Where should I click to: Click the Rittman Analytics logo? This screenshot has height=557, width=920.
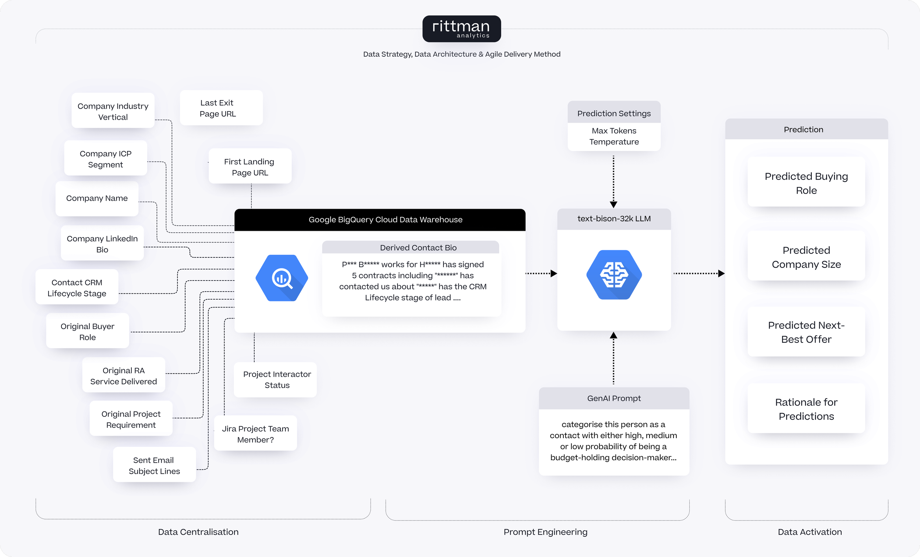point(461,29)
